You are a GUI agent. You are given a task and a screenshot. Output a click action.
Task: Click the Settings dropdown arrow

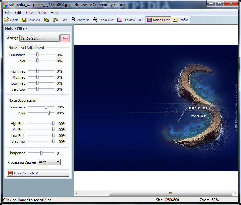57,38
